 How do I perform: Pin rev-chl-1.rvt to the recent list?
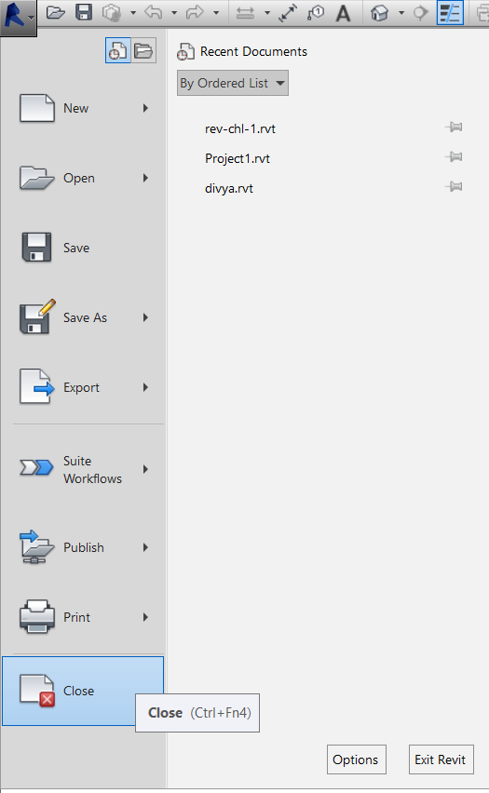point(454,127)
